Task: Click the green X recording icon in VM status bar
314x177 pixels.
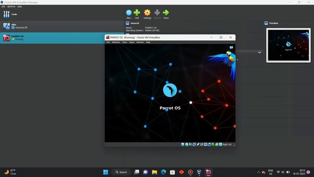Action: 212,144
